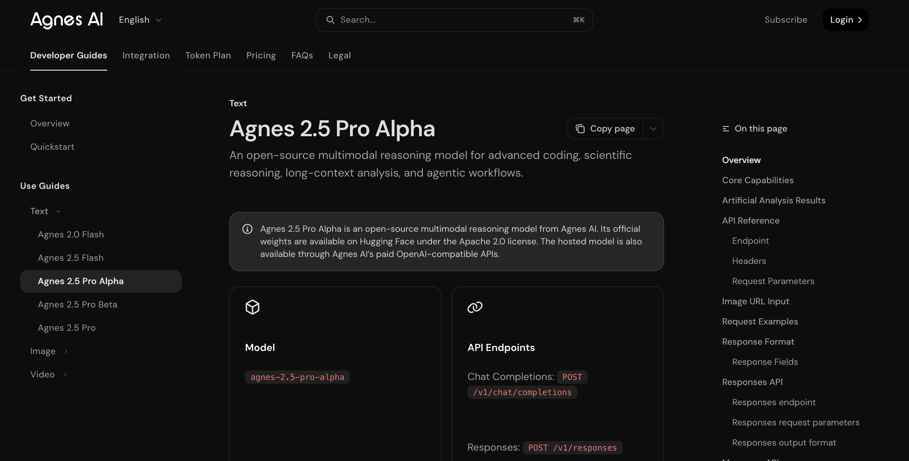The image size is (909, 461).
Task: Jump to Endpoint subsection
Action: click(750, 241)
